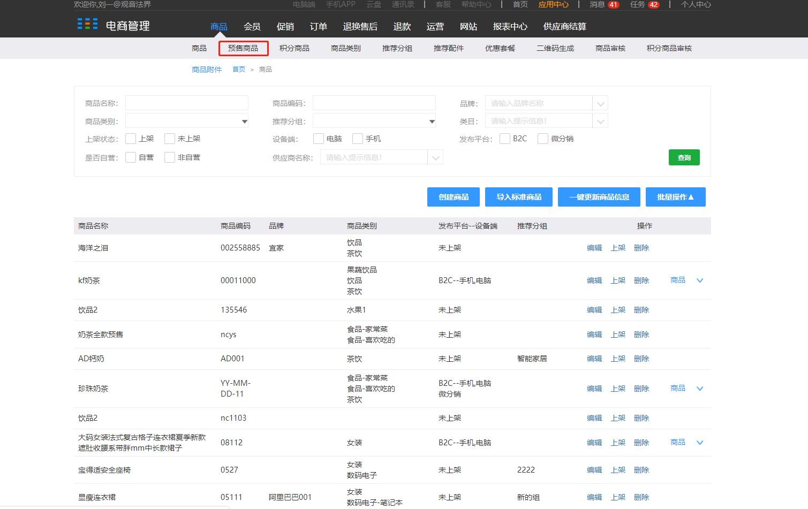This screenshot has height=509, width=808.
Task: Focus the 品牌 name input field
Action: click(x=539, y=103)
